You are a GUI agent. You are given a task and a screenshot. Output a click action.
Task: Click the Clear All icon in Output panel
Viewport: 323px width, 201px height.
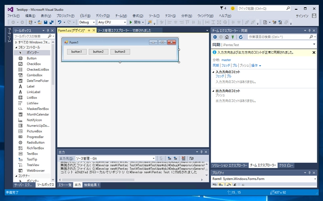click(184, 158)
